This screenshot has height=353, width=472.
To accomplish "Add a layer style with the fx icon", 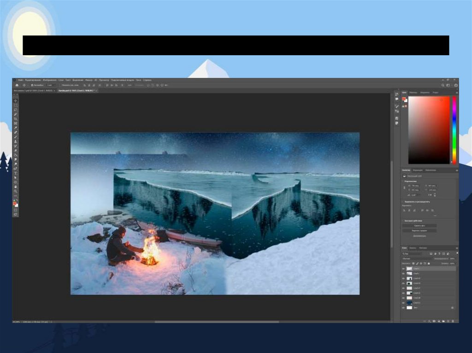I will coord(429,321).
